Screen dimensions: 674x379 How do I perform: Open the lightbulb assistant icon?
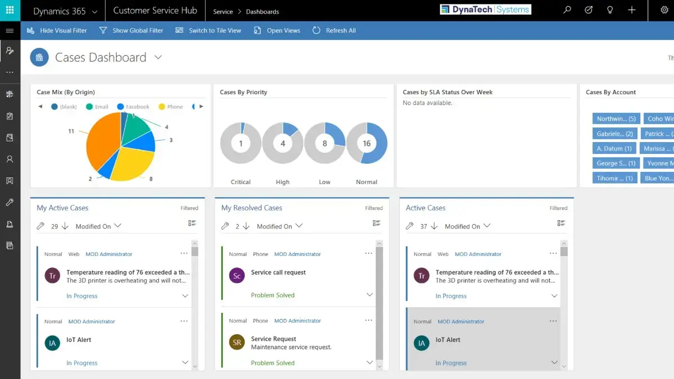610,10
